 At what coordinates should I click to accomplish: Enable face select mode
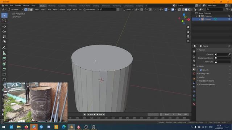click(31, 10)
